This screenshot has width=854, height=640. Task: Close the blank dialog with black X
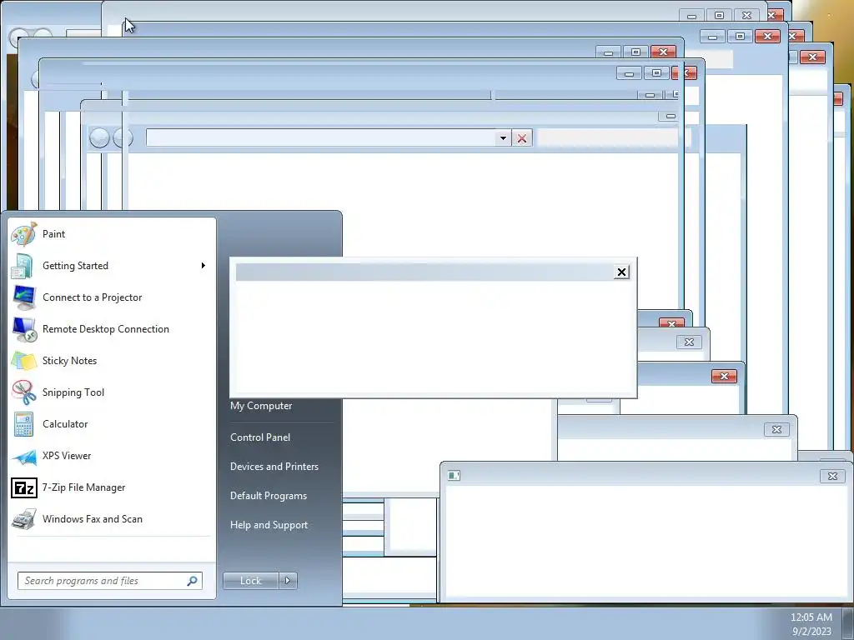click(621, 272)
